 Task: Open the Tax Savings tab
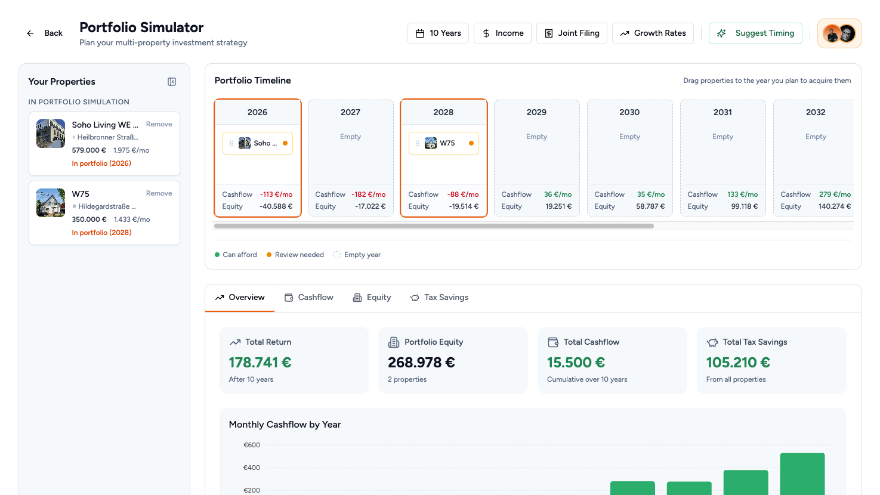coord(439,298)
